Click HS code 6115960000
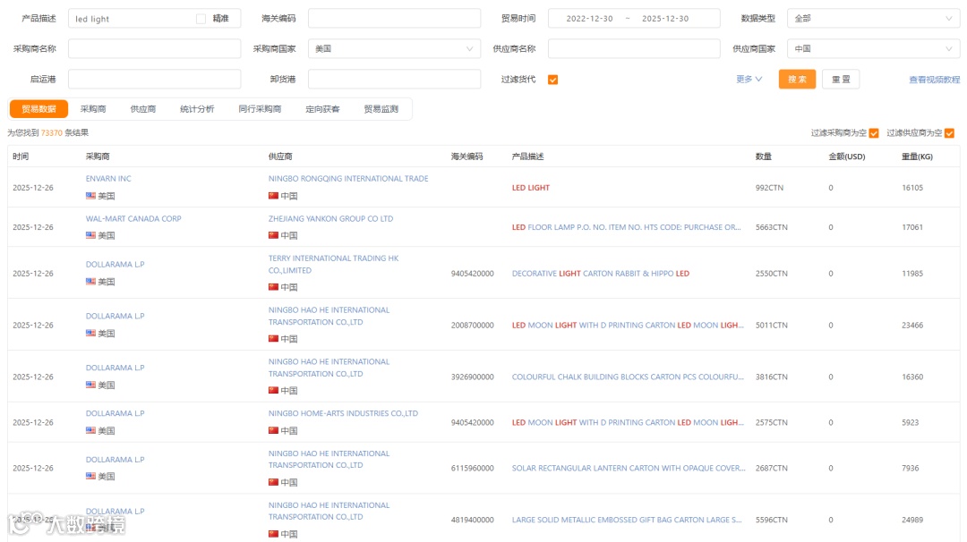967x542 pixels. (x=473, y=468)
